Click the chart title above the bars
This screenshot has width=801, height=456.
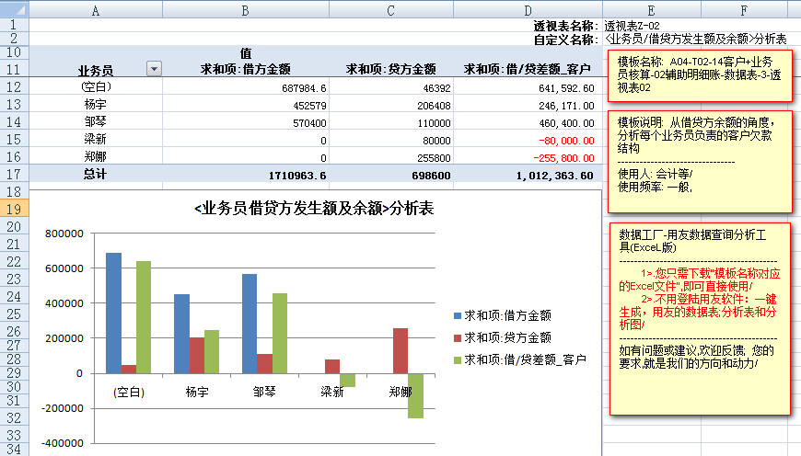coord(314,209)
